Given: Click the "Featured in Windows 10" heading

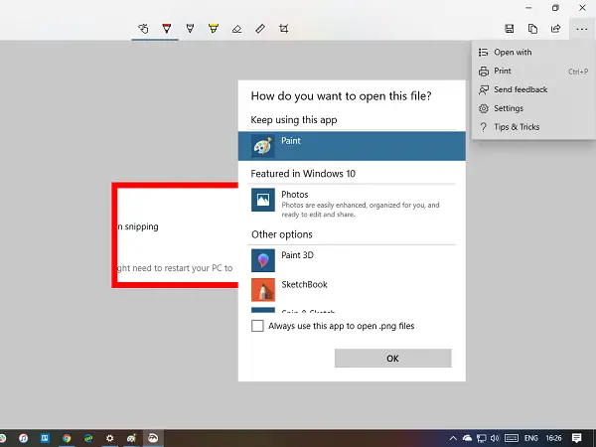Looking at the screenshot, I should 303,174.
